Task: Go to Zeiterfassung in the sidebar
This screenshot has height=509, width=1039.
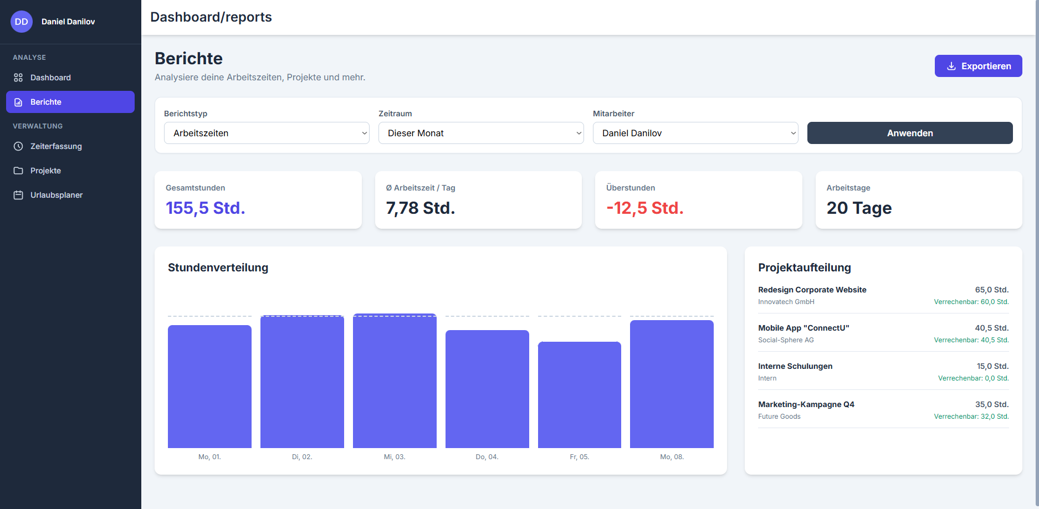Action: 56,146
